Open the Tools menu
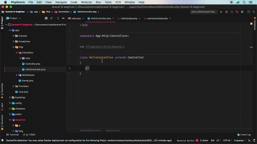This screenshot has height=144, width=257. (108, 2)
